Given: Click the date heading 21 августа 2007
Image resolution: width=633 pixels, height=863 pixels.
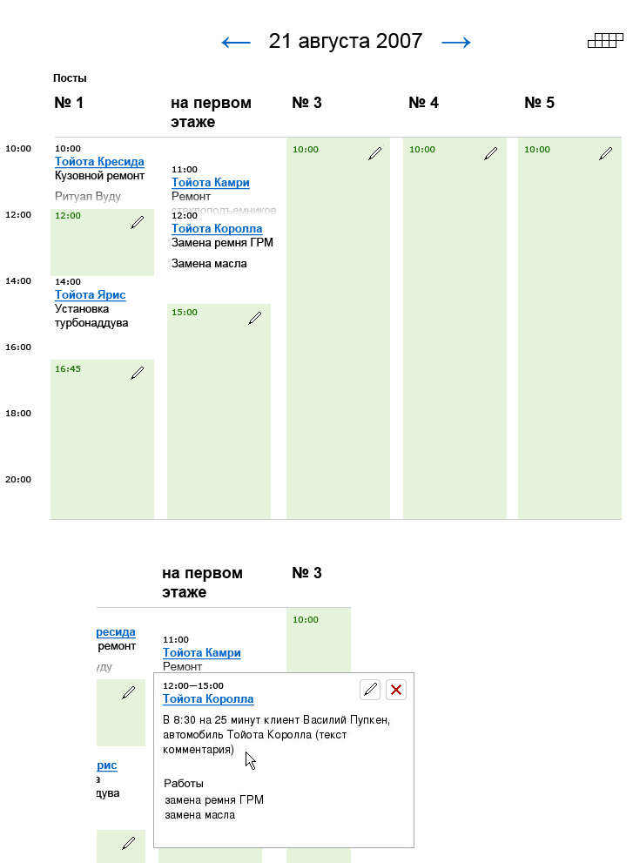Looking at the screenshot, I should 346,41.
